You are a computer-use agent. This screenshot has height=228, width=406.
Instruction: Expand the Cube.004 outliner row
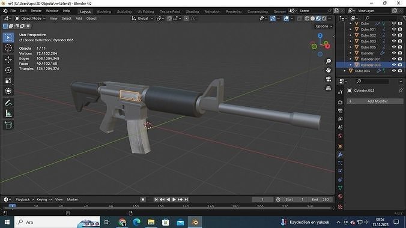pyautogui.click(x=345, y=71)
